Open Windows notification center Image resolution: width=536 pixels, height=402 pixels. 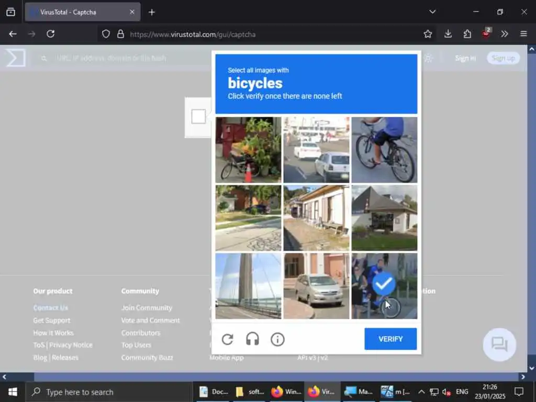(x=519, y=392)
